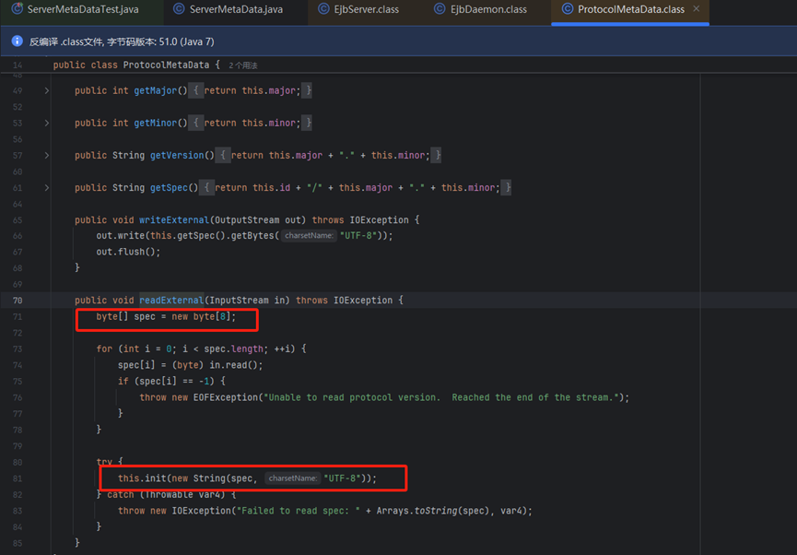
Task: Click the EjbServer.class tab class icon
Action: click(323, 9)
